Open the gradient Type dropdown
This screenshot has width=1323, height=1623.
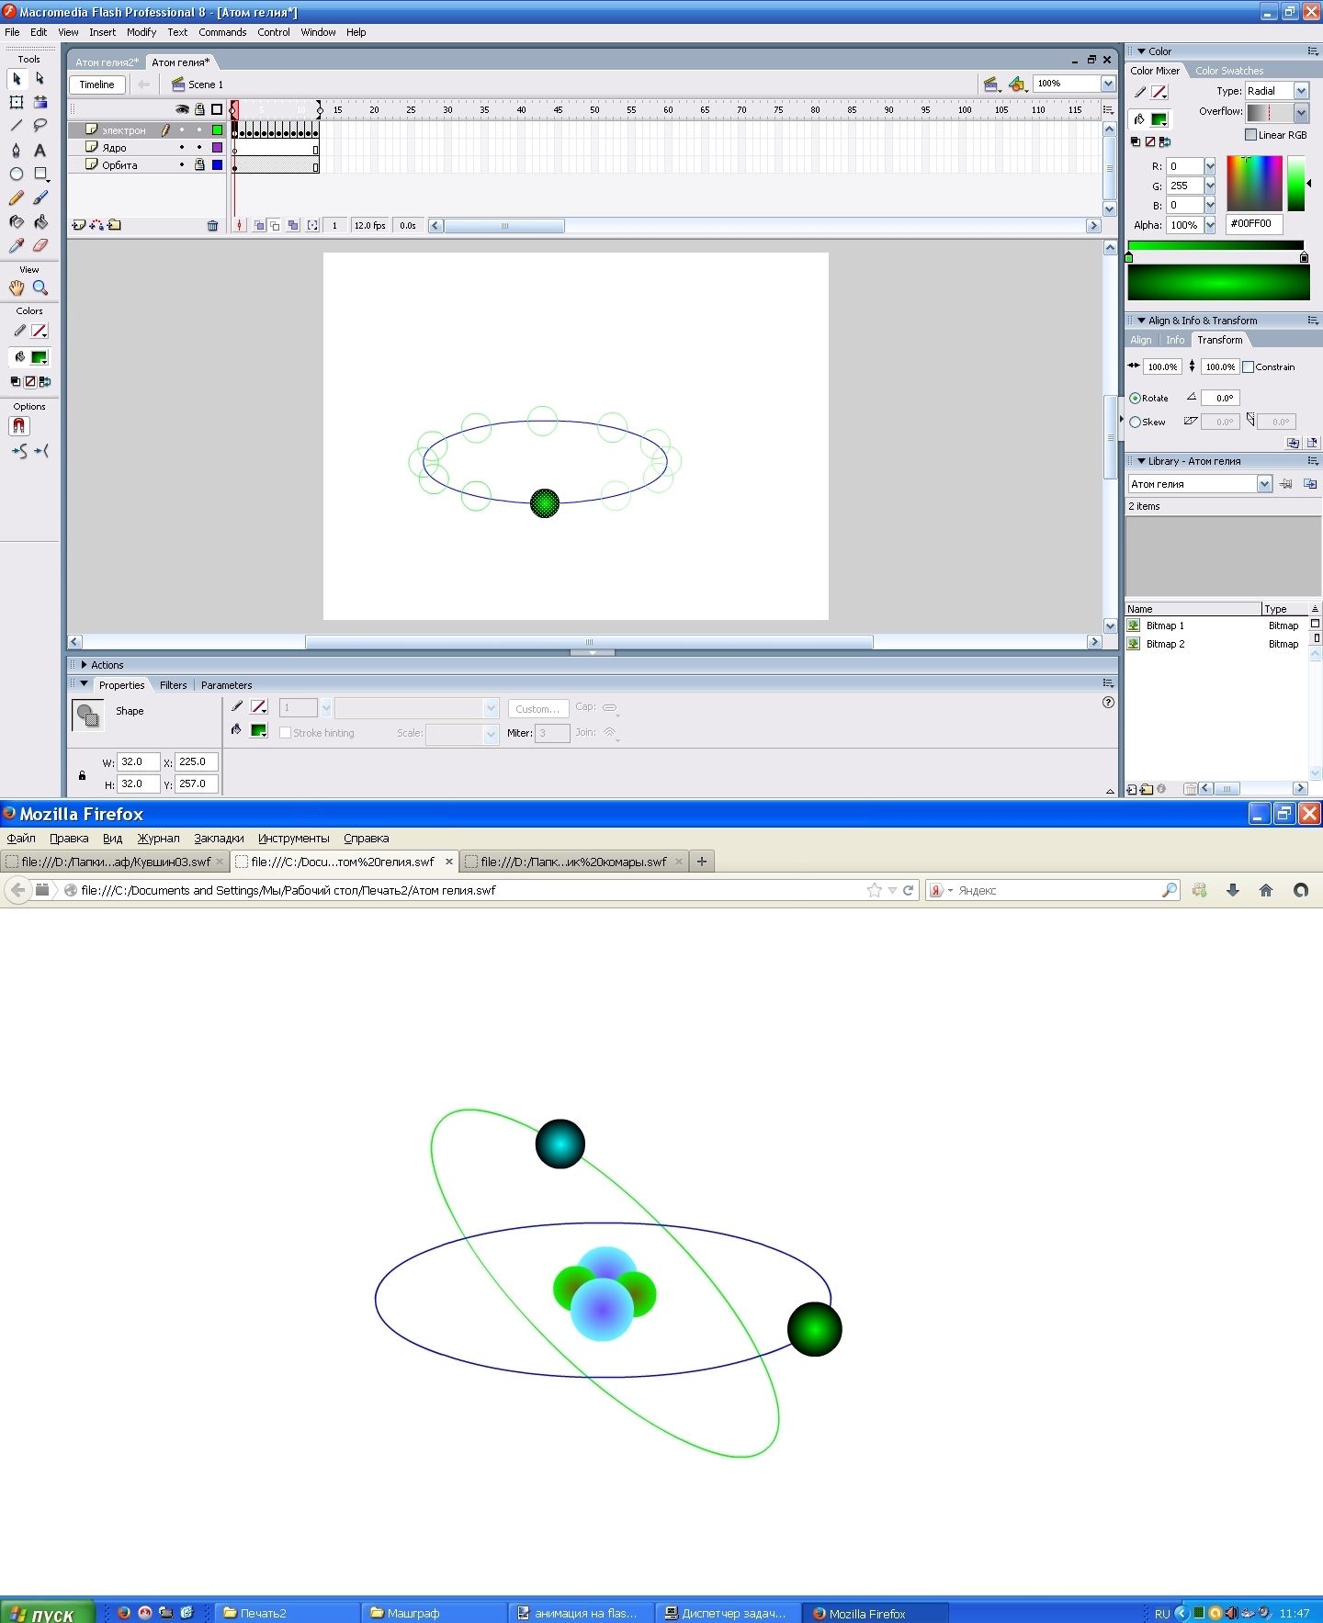[x=1301, y=91]
